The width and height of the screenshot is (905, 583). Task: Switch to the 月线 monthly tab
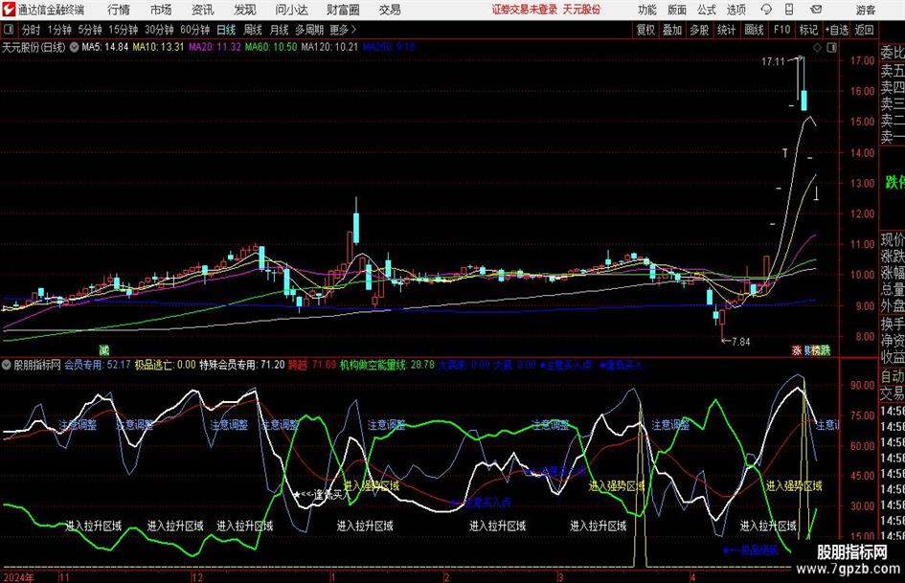coord(280,30)
